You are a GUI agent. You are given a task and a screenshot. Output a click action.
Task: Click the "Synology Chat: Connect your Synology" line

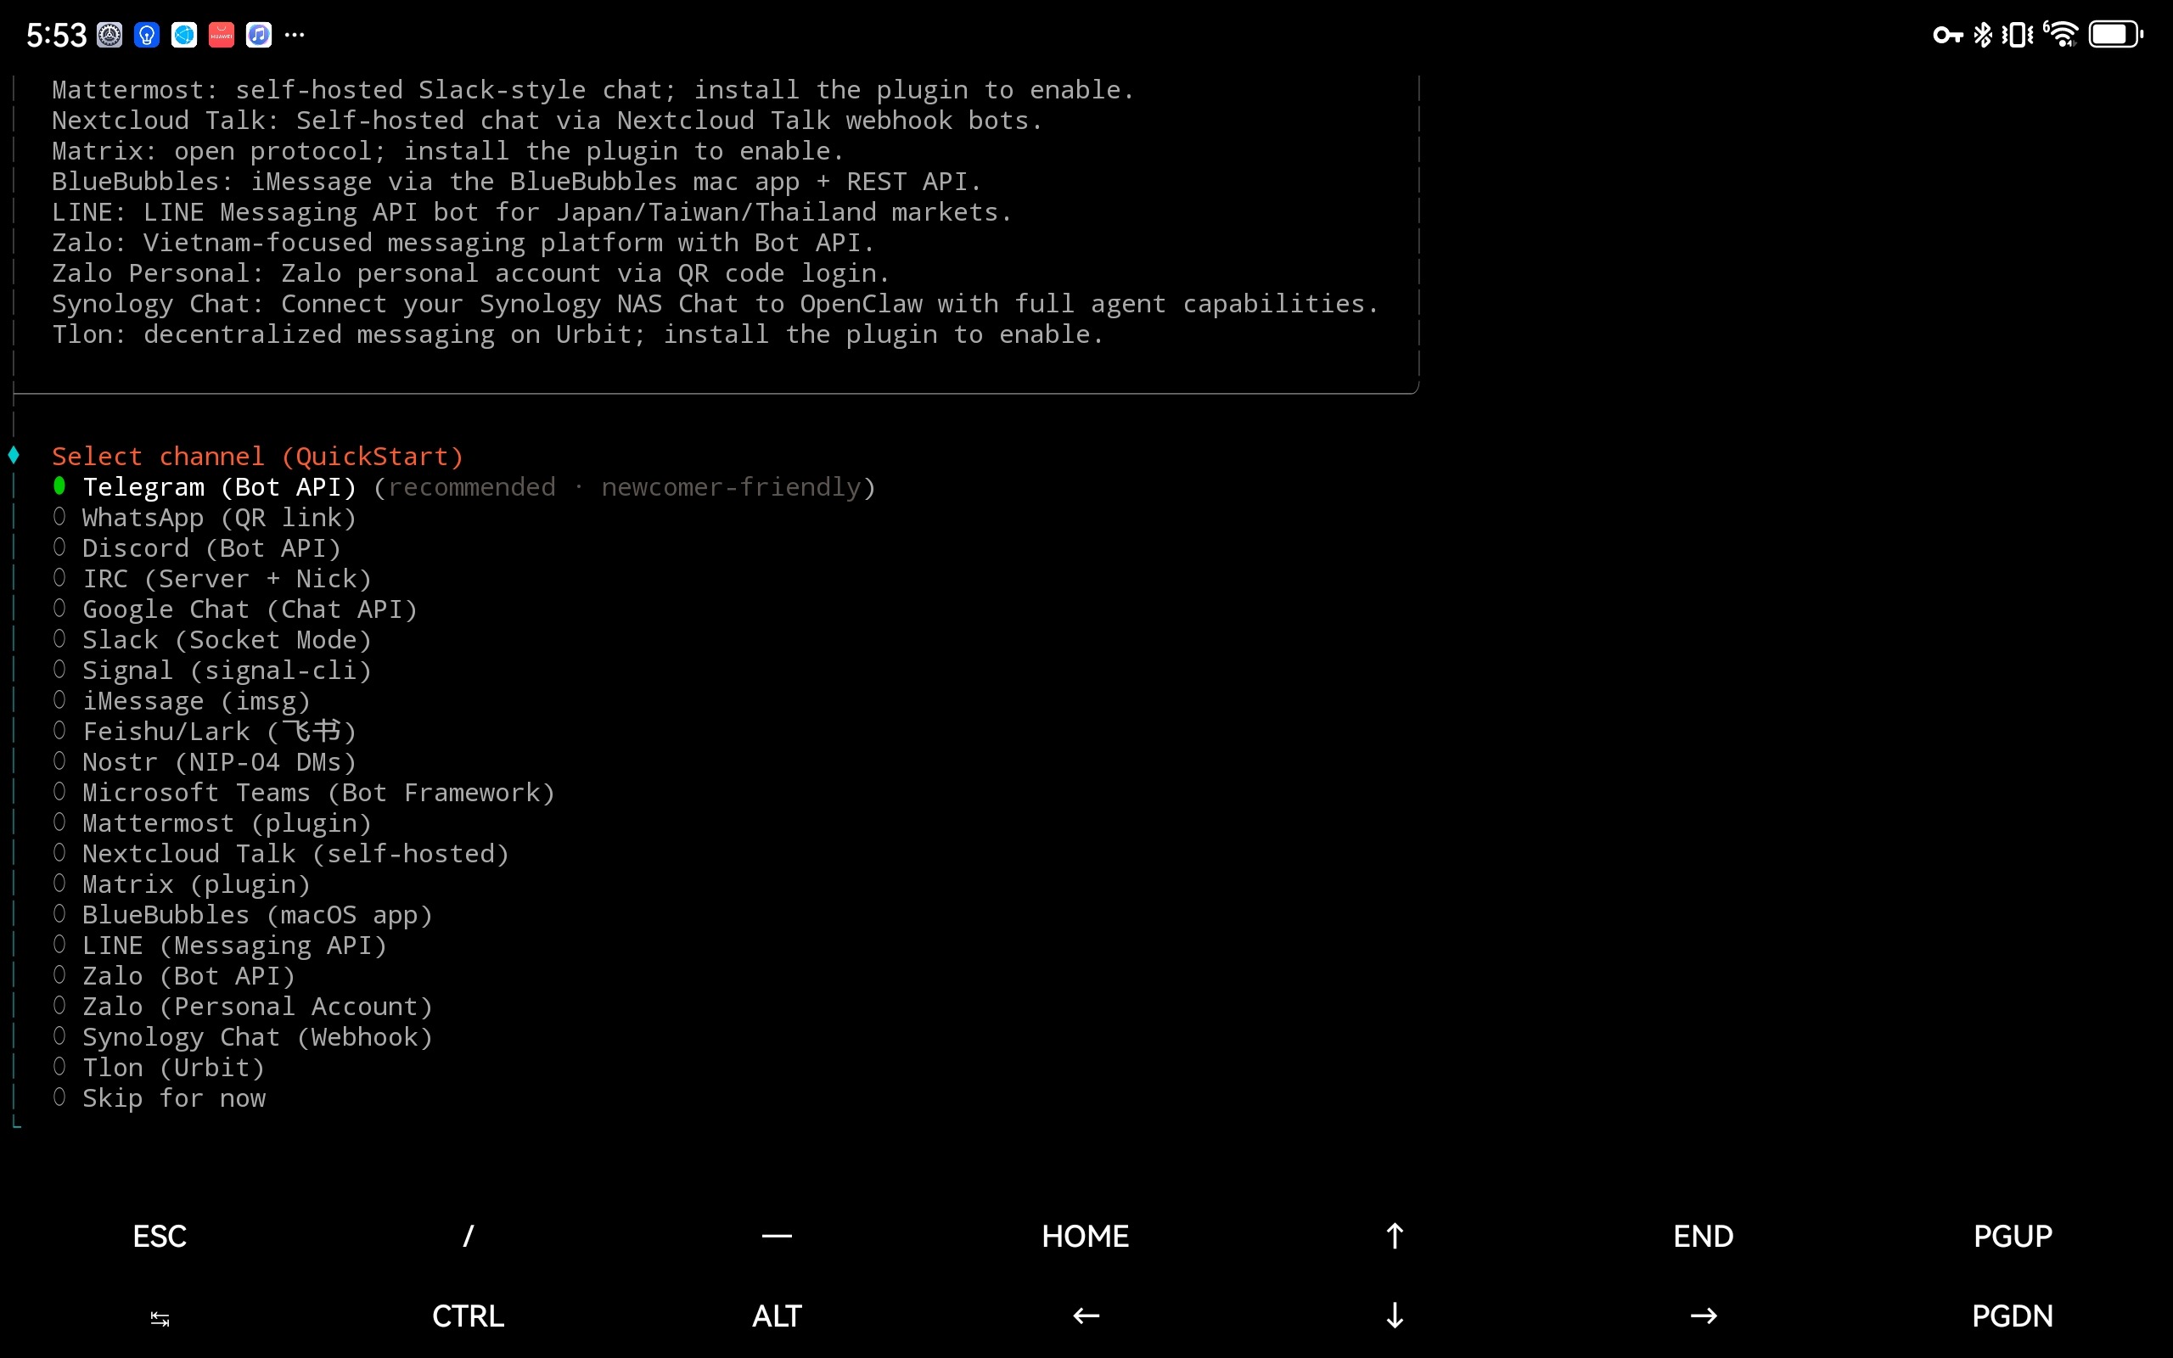[716, 304]
